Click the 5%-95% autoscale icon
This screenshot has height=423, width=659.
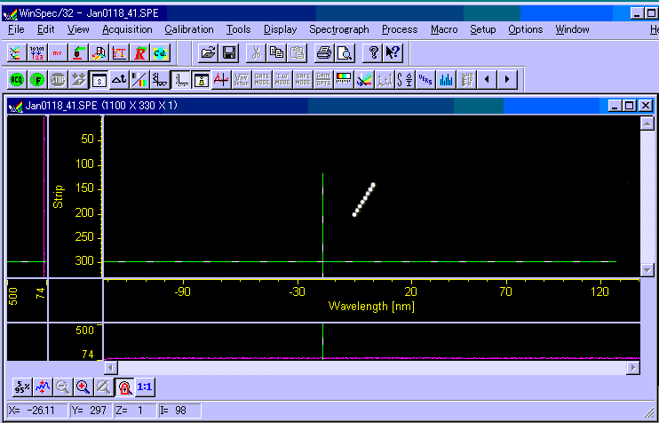pyautogui.click(x=22, y=387)
